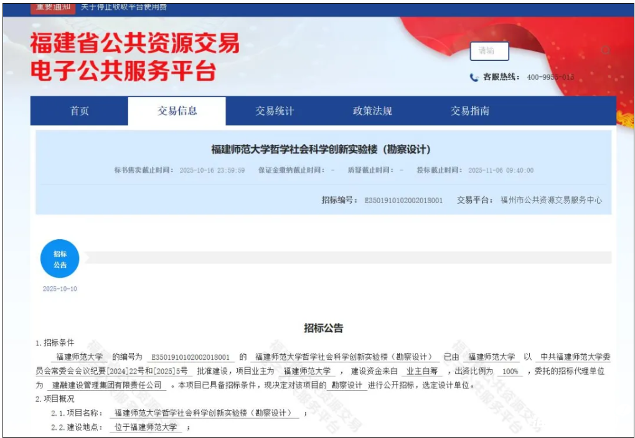This screenshot has height=438, width=635.
Task: Click the 投标截止时间 deadline value
Action: (x=501, y=170)
